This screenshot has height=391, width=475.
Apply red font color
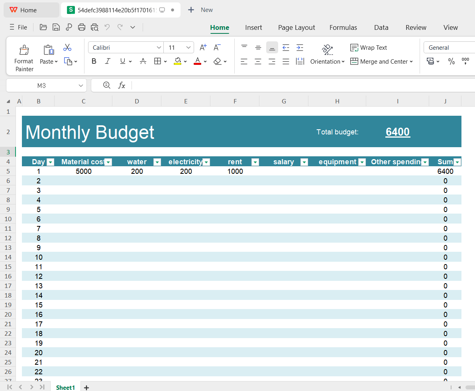click(x=198, y=61)
